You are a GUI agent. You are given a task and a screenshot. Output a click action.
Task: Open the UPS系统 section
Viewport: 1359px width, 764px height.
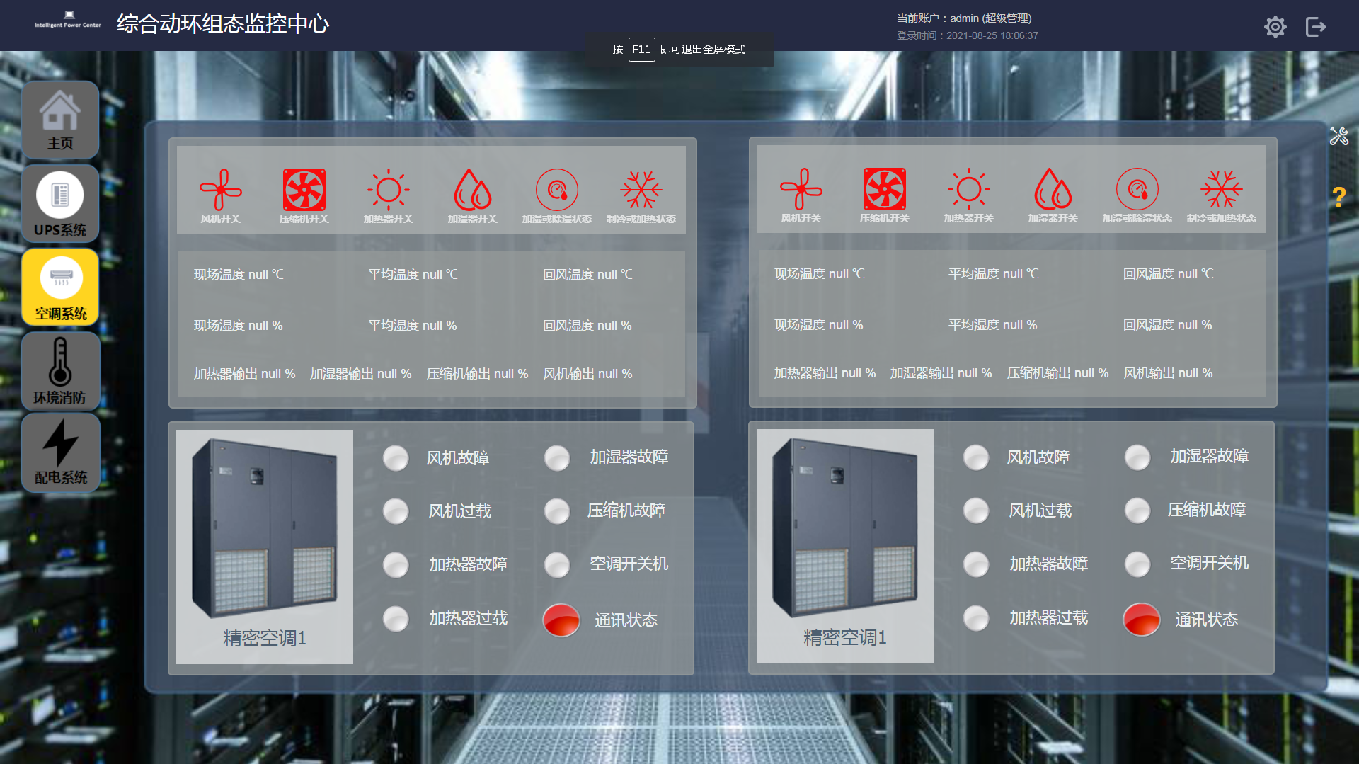[60, 204]
